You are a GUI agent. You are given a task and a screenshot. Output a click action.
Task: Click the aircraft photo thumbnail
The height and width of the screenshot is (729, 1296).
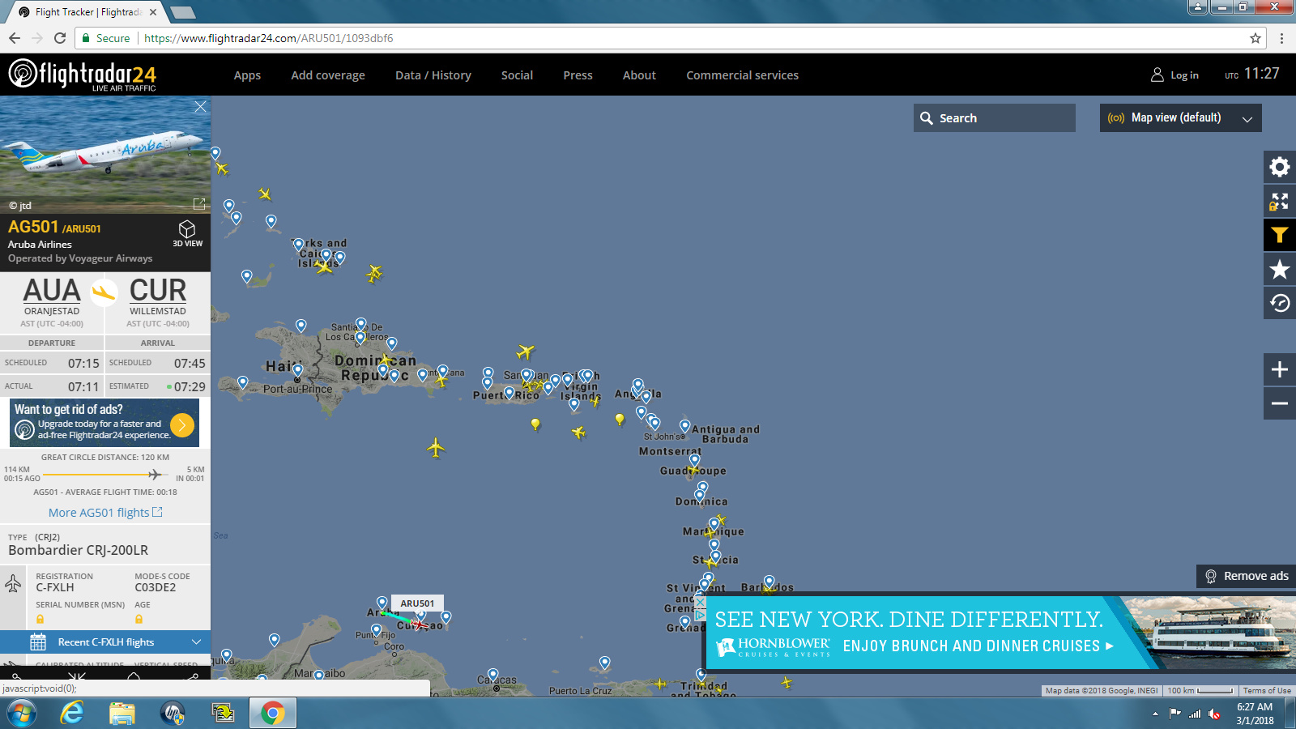tap(105, 155)
